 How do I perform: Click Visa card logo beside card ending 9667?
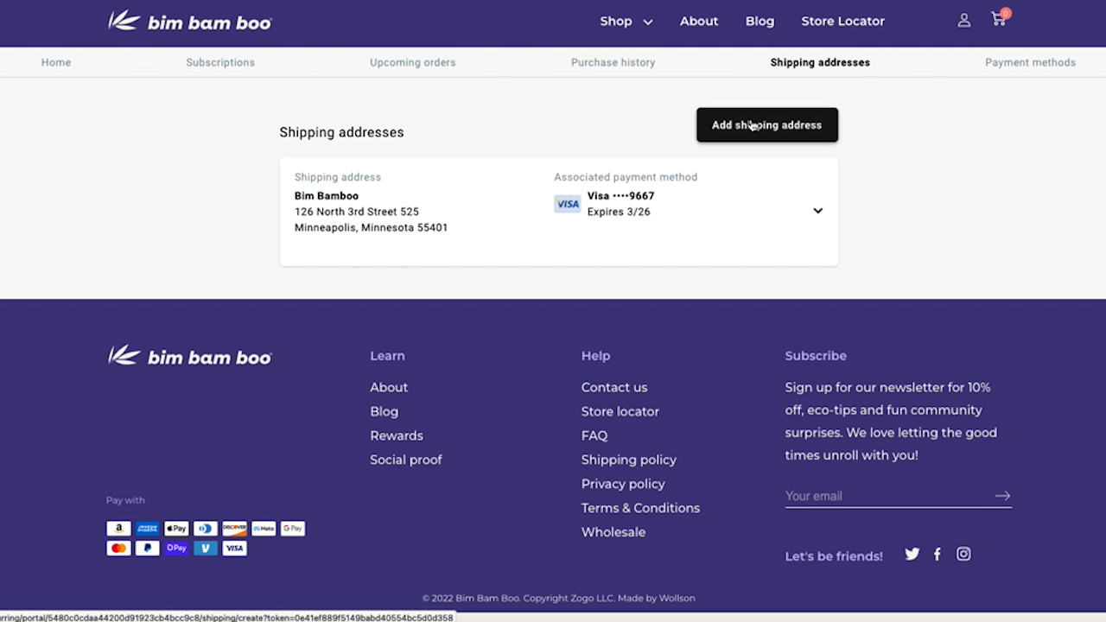point(568,204)
